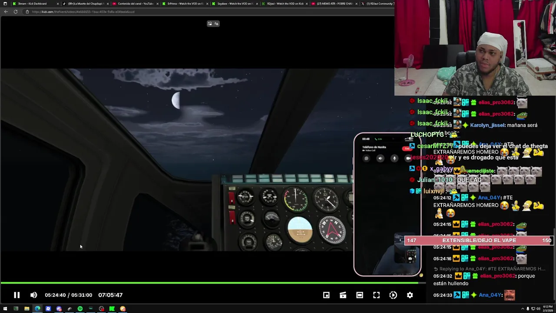Switch to Soydaee VOD tab
556x313 pixels.
coord(235,3)
